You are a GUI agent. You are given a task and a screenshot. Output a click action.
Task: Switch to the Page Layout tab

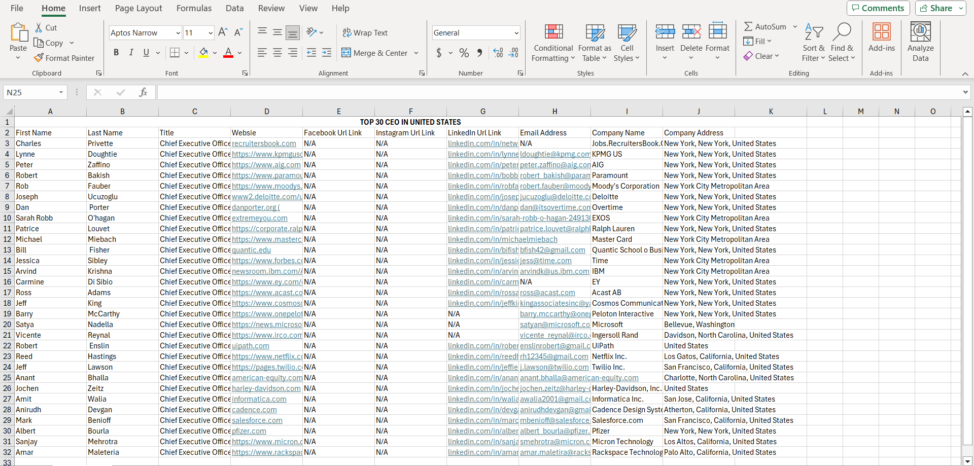pos(138,8)
